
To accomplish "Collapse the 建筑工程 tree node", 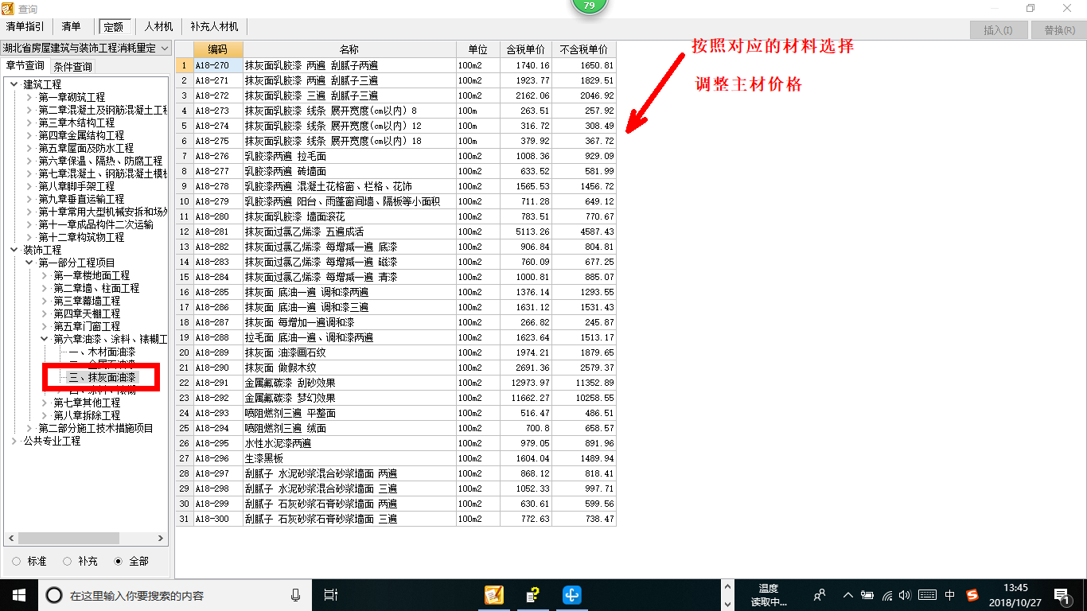I will 14,84.
